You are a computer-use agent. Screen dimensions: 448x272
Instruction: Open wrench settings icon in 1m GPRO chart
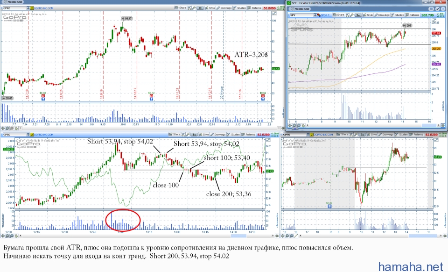(x=188, y=135)
